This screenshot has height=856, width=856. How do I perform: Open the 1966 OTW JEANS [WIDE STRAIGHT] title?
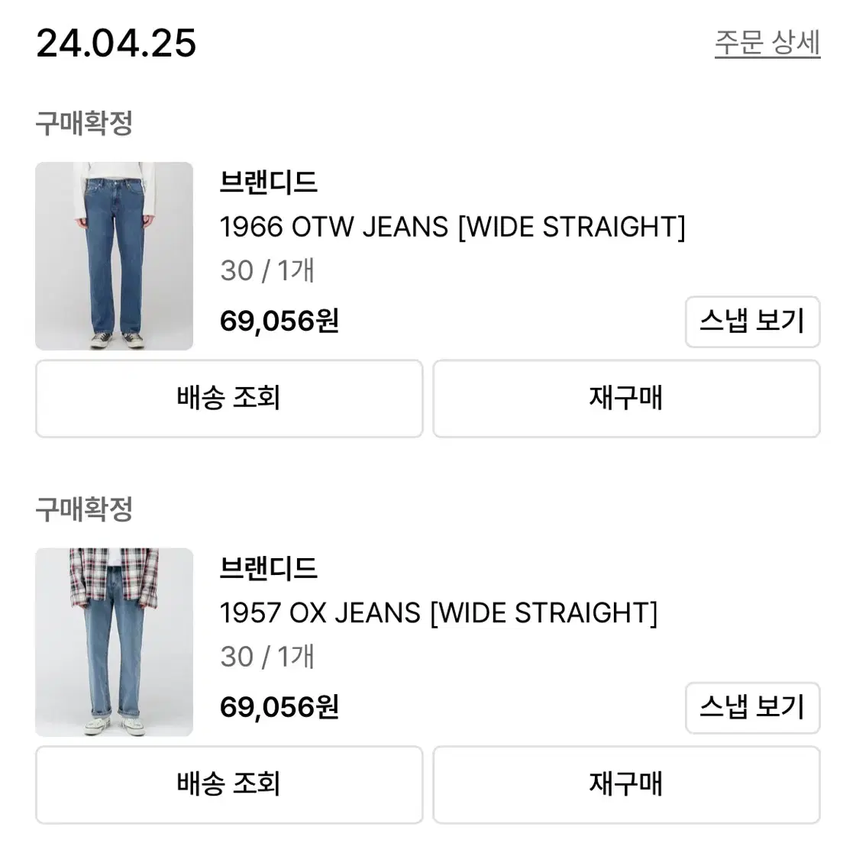point(452,227)
